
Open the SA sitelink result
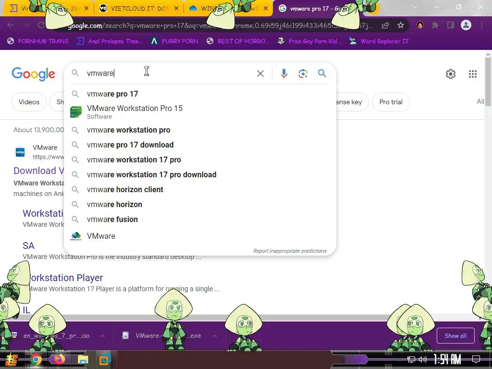(28, 246)
